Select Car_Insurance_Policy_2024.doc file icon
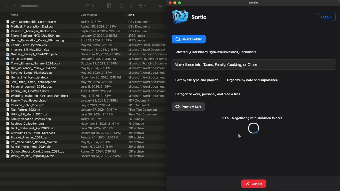The image size is (340, 191). point(8,68)
